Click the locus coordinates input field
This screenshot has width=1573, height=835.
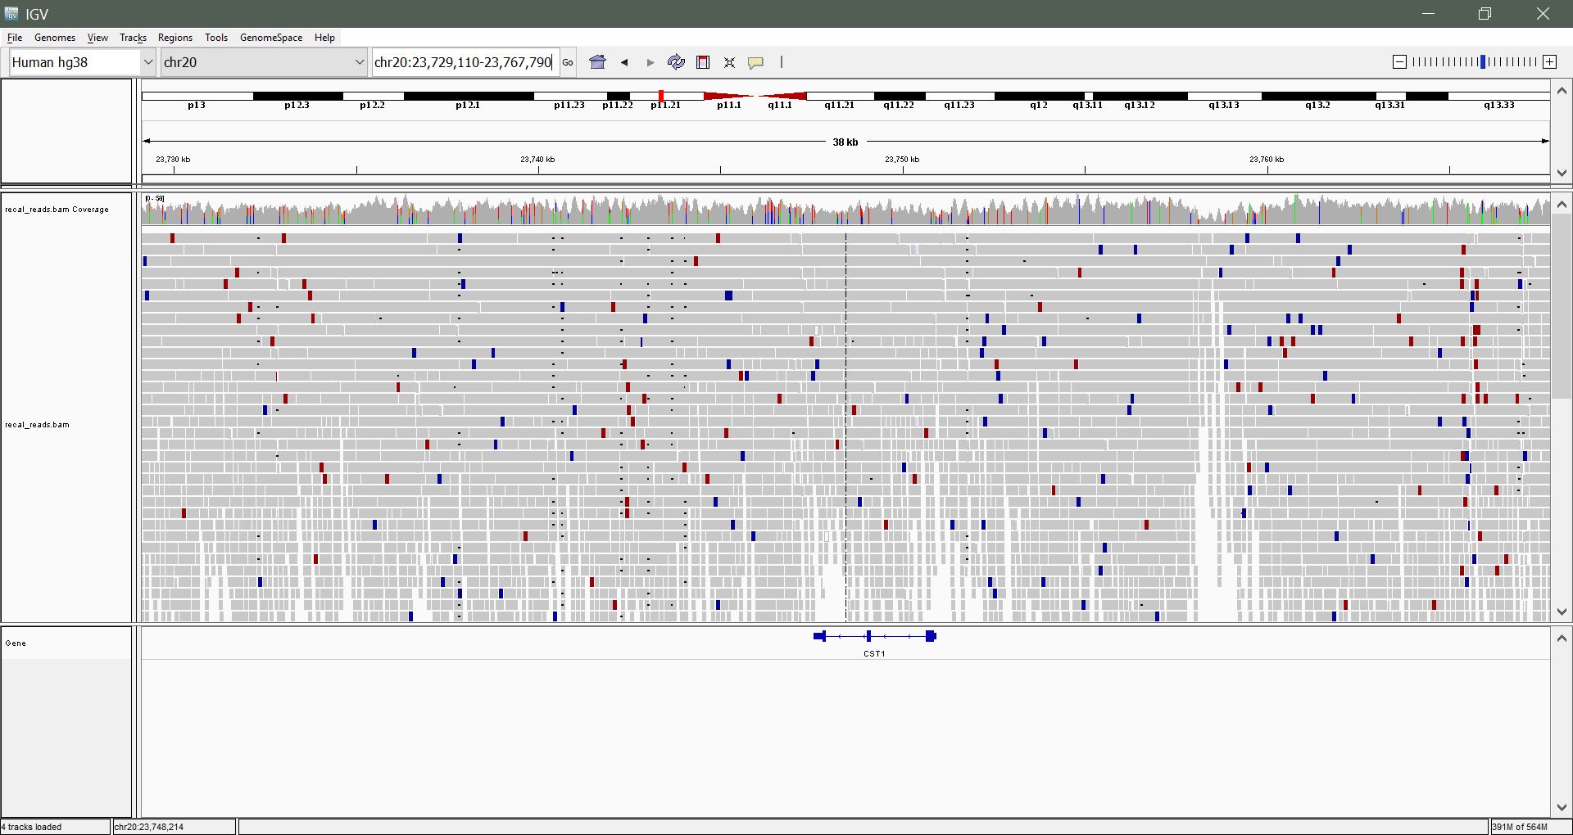(x=464, y=62)
